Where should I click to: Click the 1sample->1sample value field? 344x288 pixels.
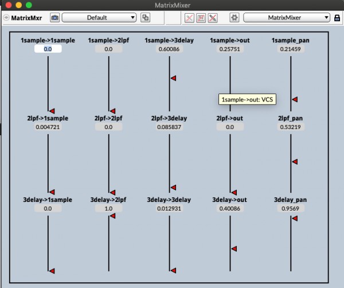(48, 49)
